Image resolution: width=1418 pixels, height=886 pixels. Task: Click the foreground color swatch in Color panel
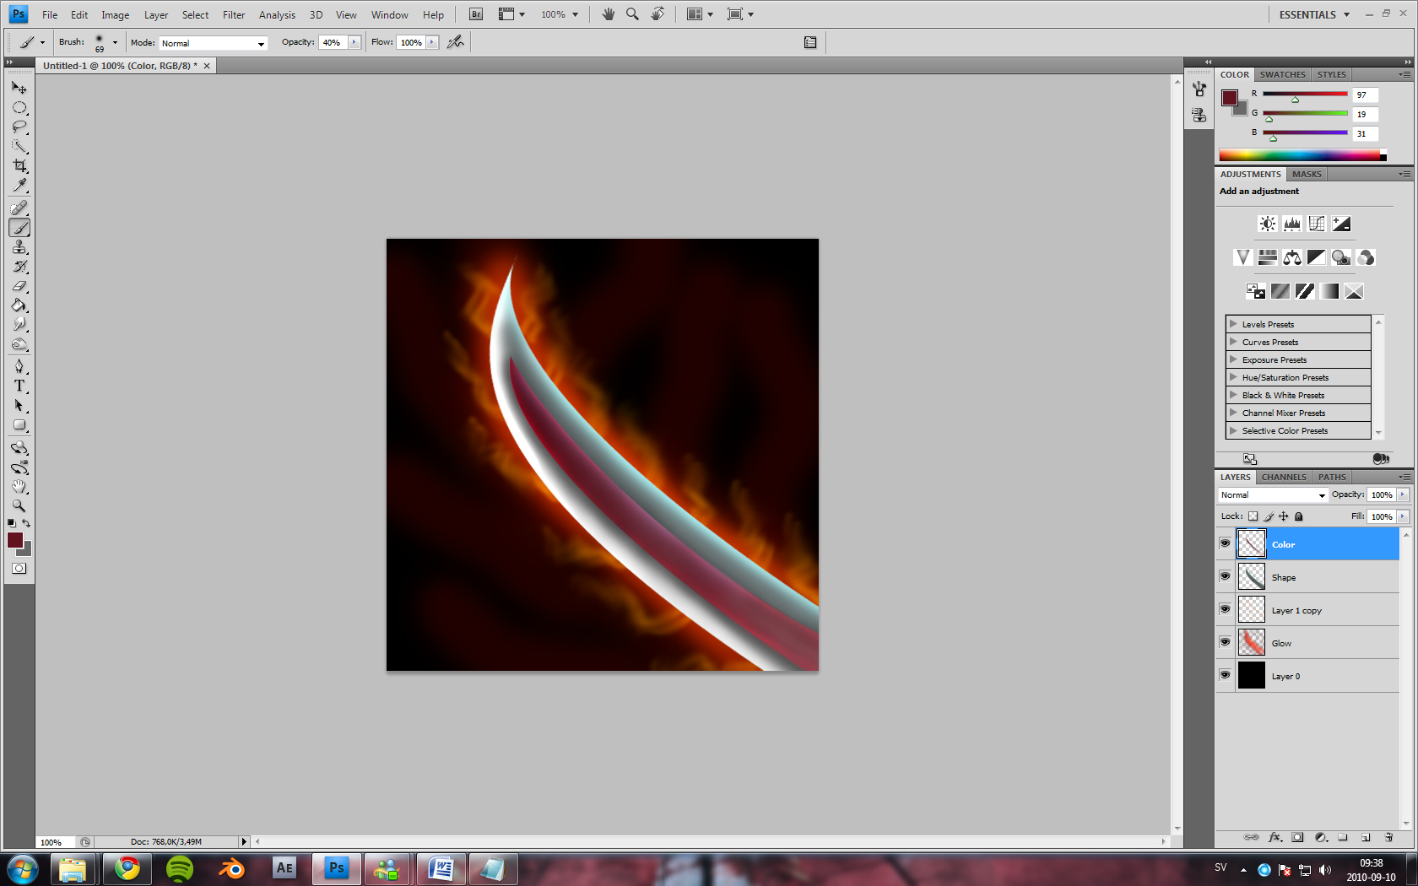[1229, 97]
